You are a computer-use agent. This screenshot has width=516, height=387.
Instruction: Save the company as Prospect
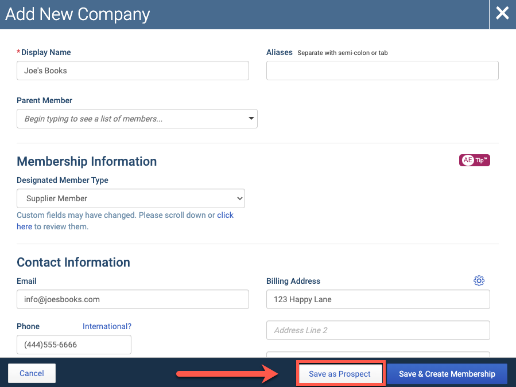(x=340, y=373)
